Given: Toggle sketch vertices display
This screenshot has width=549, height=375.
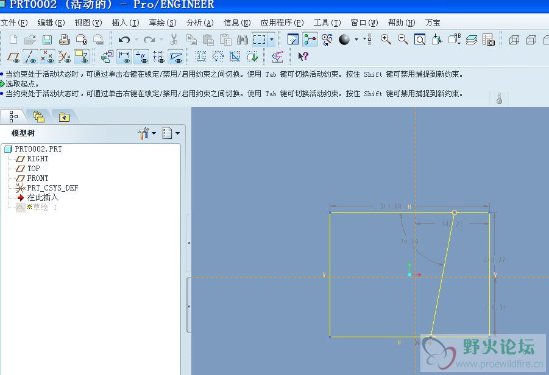Looking at the screenshot, I should 175,57.
